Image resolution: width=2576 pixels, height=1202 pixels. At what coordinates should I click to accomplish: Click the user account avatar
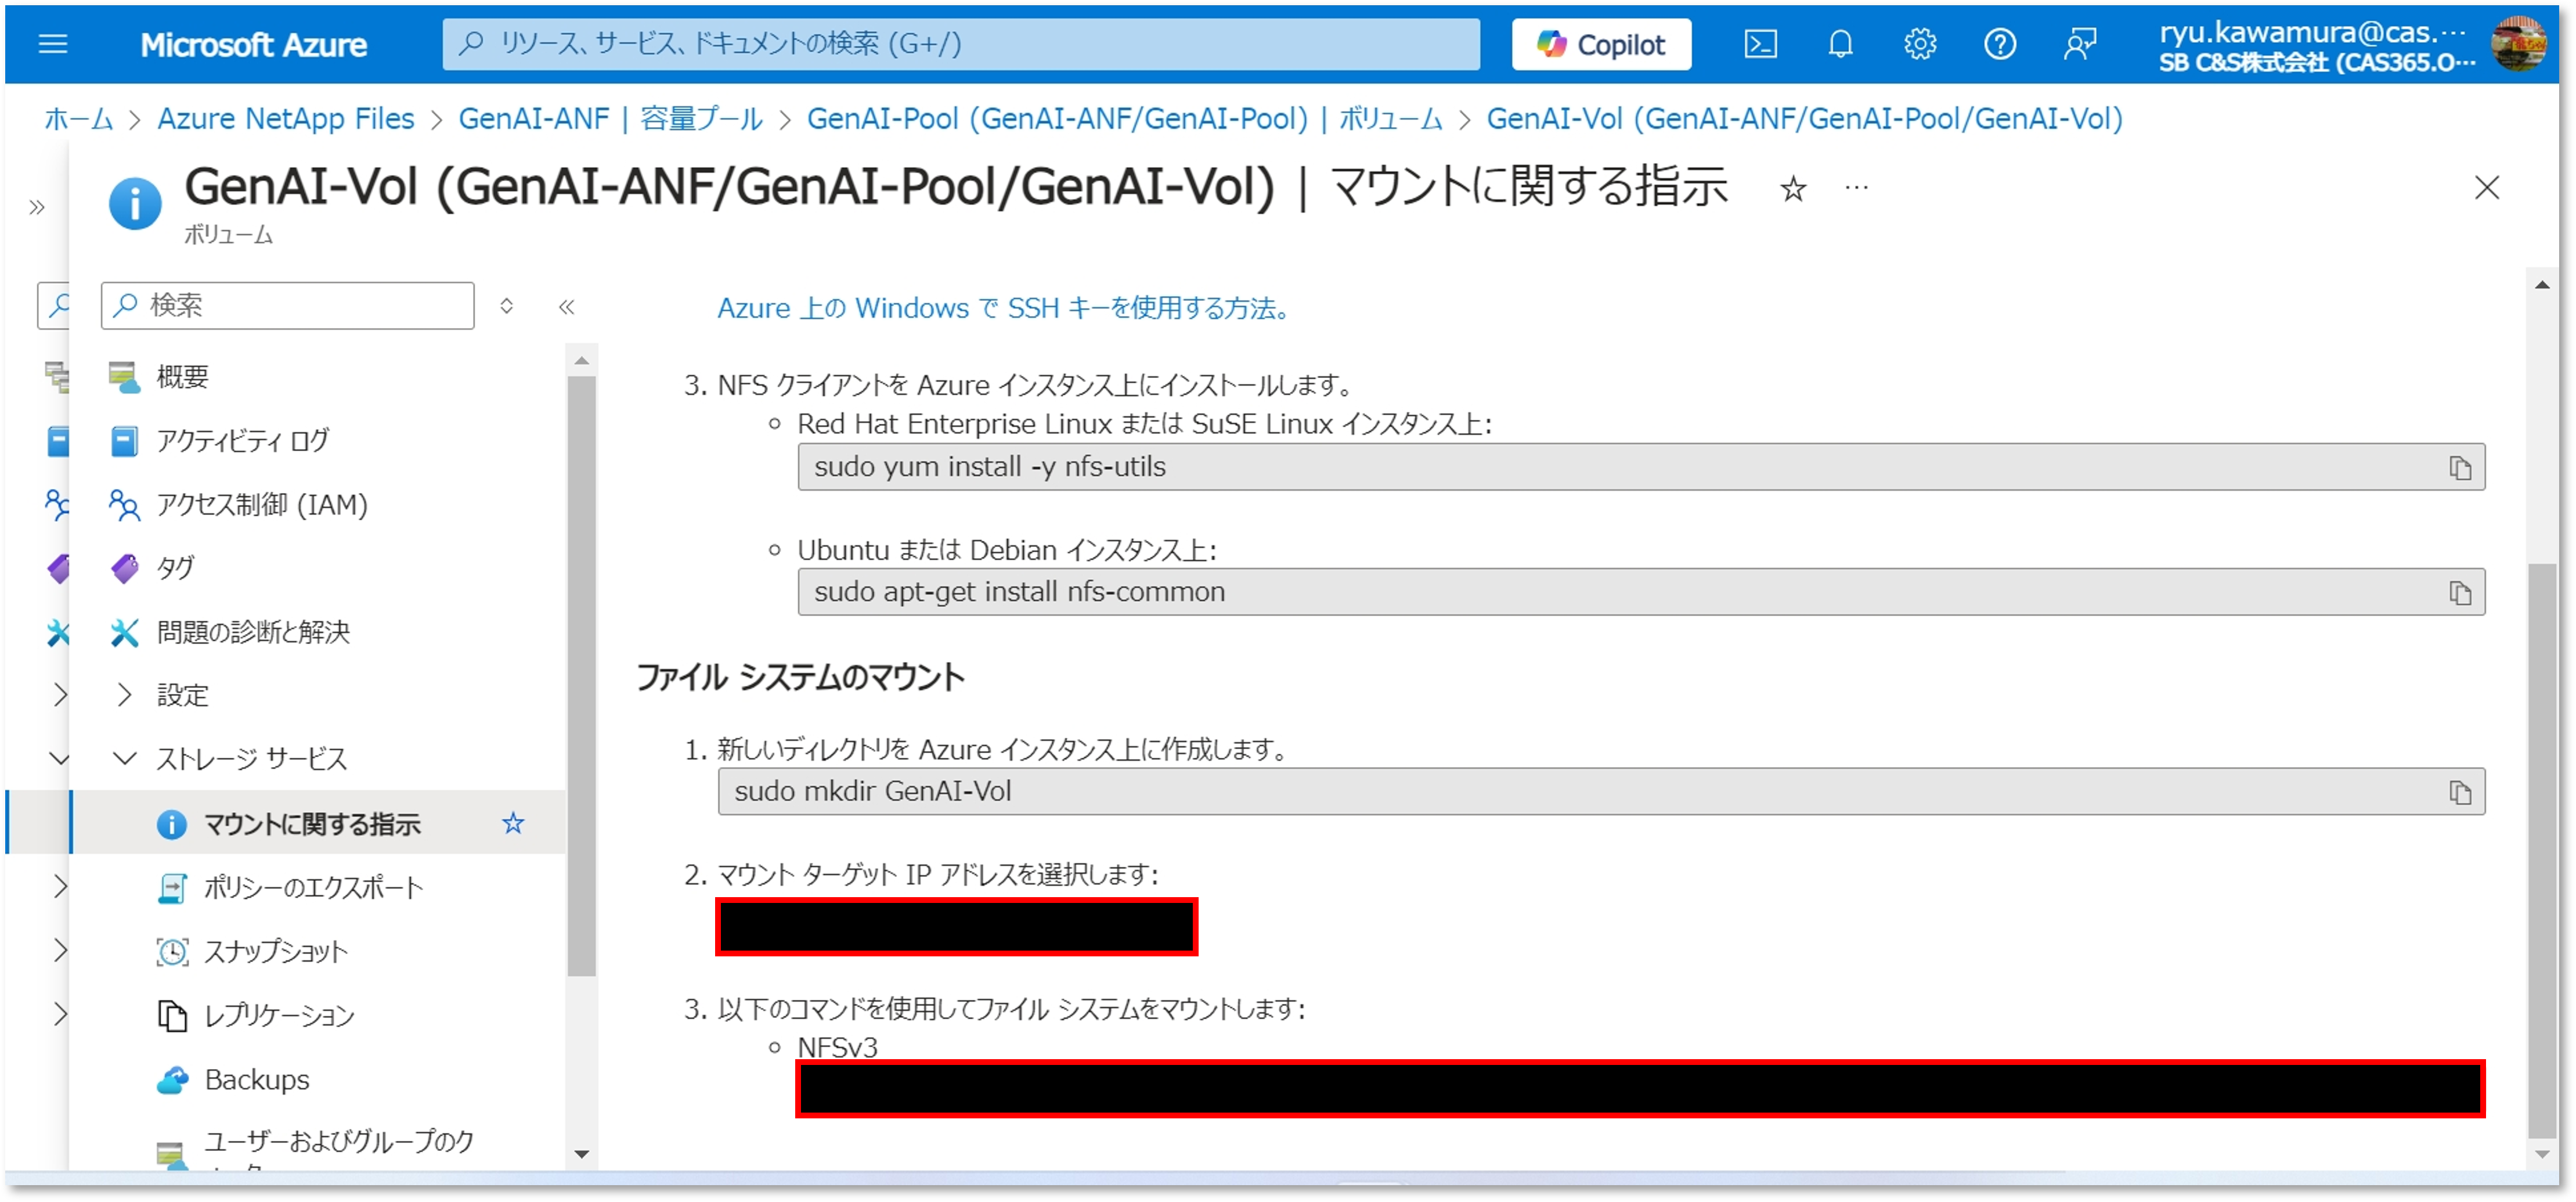click(2518, 45)
